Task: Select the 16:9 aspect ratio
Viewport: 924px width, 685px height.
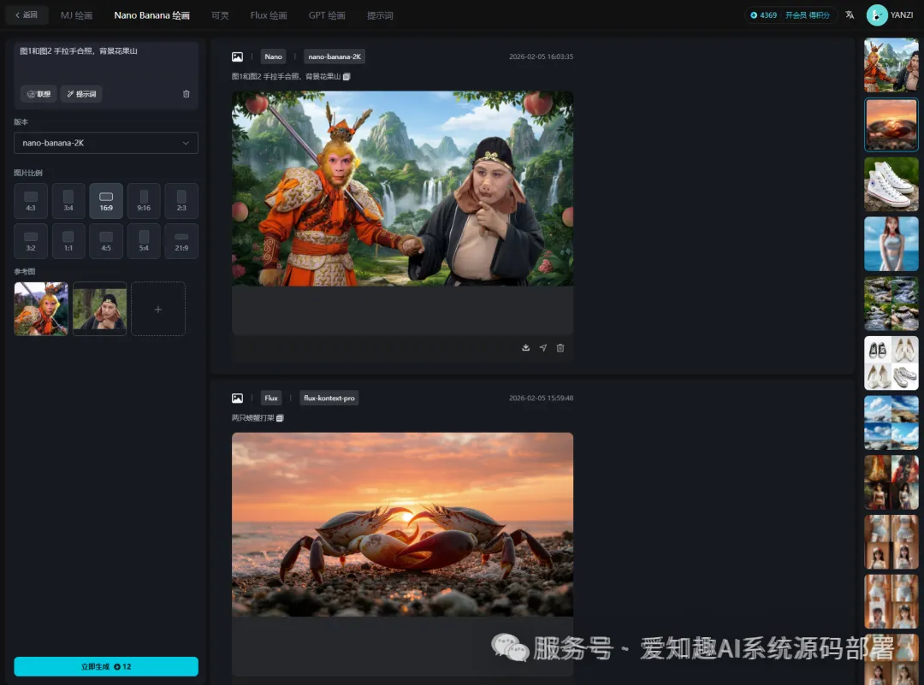Action: pyautogui.click(x=106, y=201)
